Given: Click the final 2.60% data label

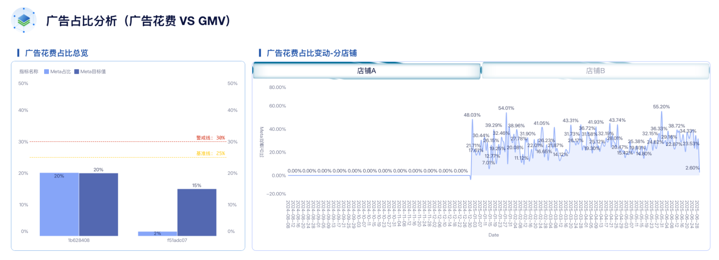Looking at the screenshot, I should 692,168.
